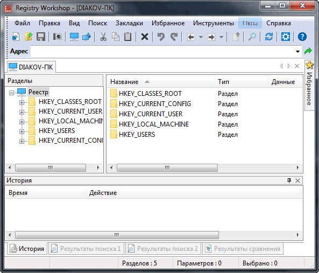Open the Поиск menu
Image resolution: width=319 pixels, height=273 pixels.
pos(98,23)
